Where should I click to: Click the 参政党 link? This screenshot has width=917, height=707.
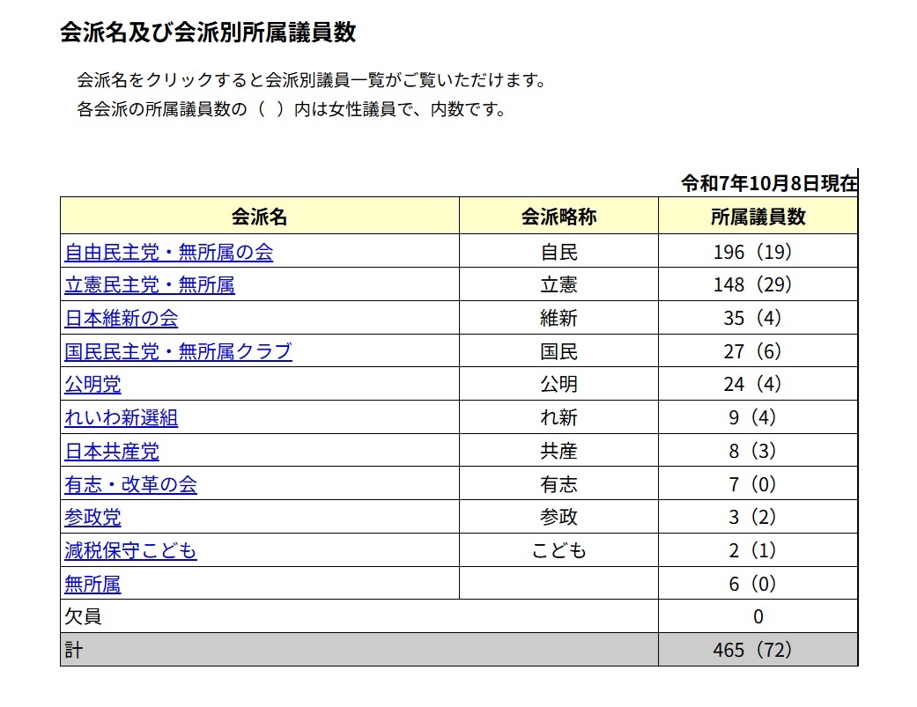tap(93, 517)
